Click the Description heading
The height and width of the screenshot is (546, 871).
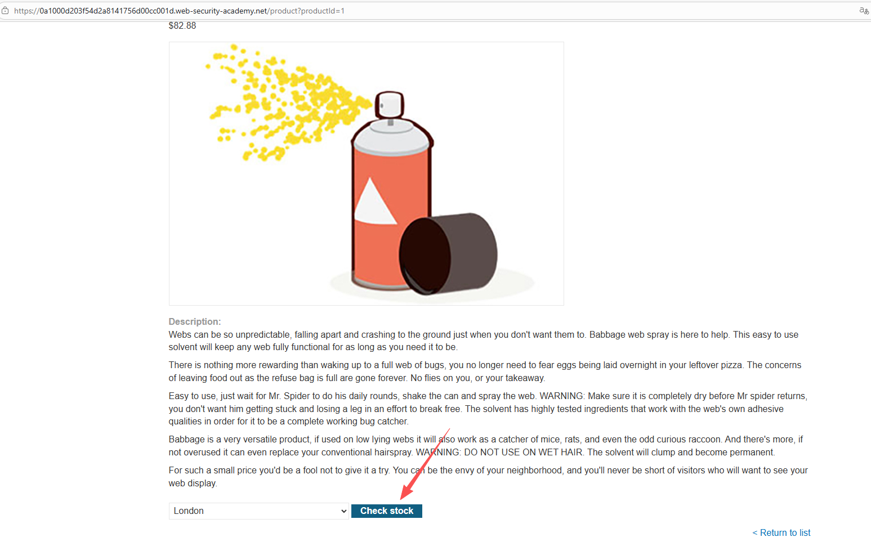[x=195, y=321]
